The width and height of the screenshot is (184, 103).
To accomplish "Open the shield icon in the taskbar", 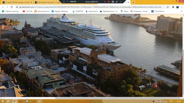I will tap(27, 101).
